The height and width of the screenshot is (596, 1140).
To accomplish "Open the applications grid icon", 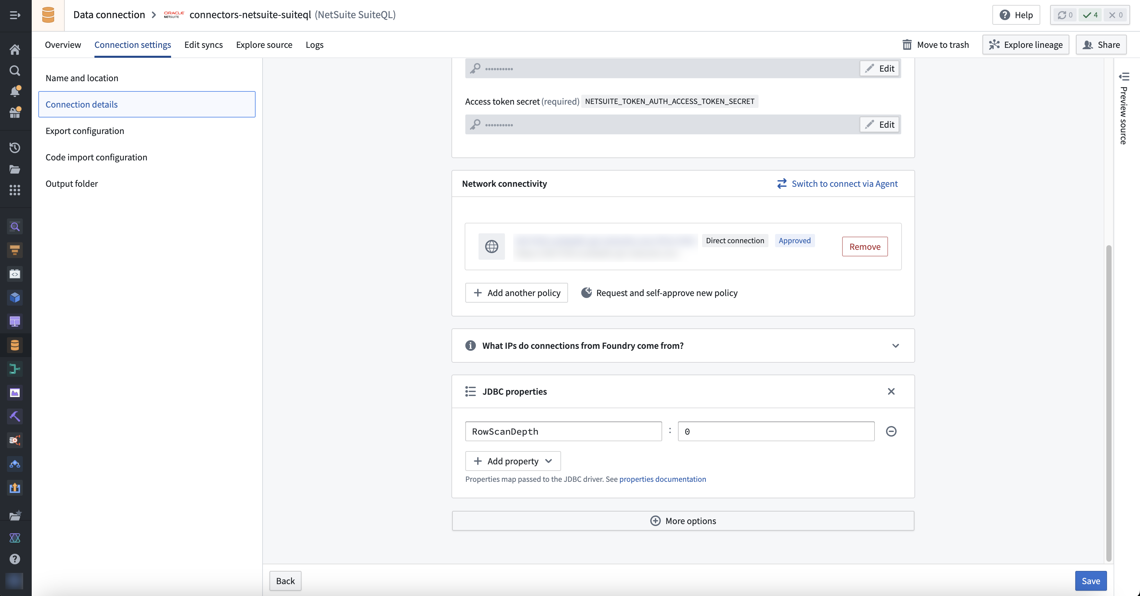I will pyautogui.click(x=15, y=190).
